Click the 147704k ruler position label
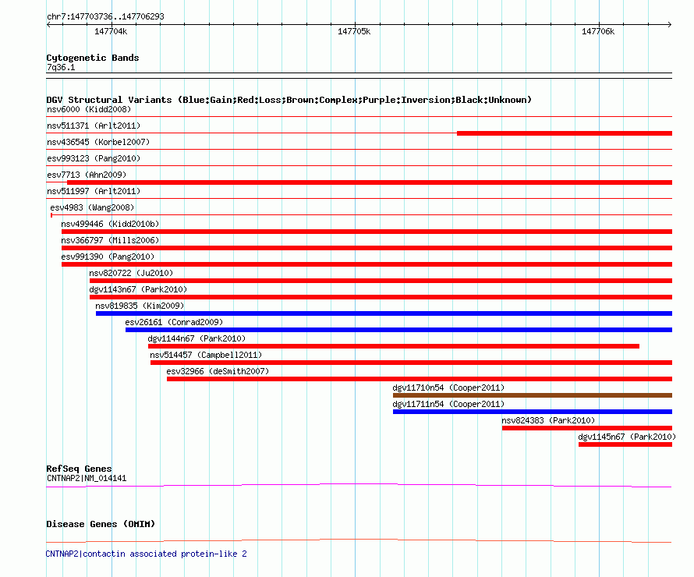694x577 pixels. [111, 31]
